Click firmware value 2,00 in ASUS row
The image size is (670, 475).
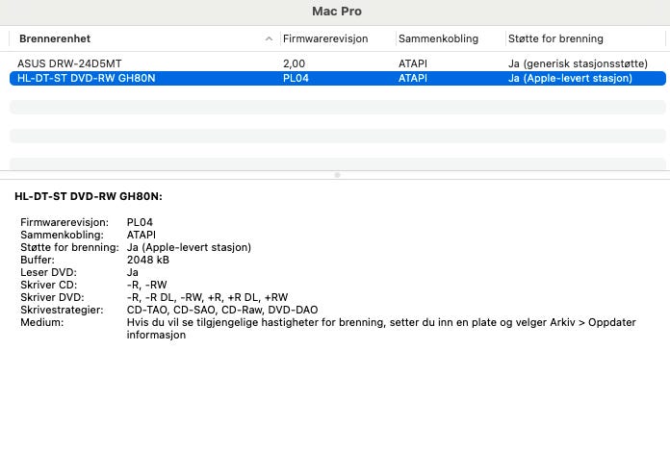pyautogui.click(x=294, y=63)
